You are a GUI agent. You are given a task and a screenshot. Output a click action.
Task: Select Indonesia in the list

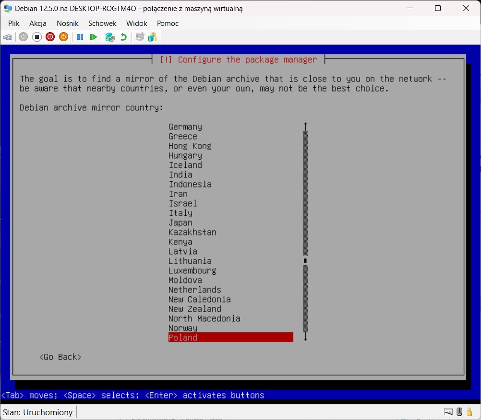190,184
